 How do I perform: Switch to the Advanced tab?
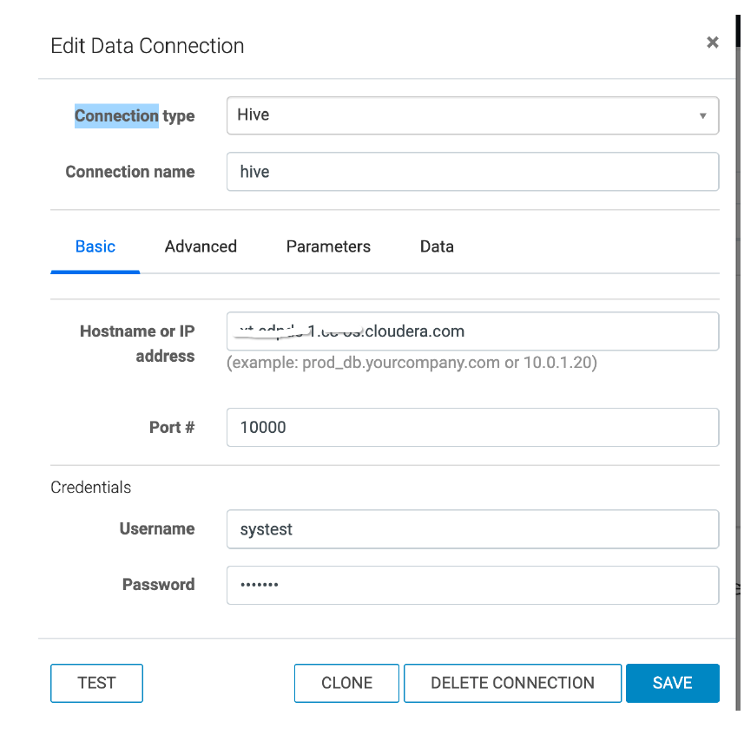tap(201, 246)
